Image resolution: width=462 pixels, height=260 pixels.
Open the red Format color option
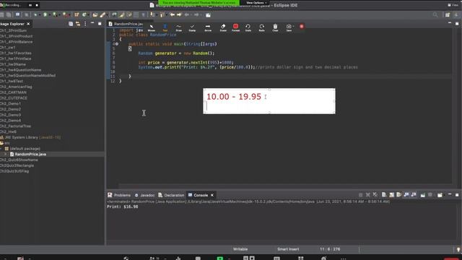pos(235,27)
